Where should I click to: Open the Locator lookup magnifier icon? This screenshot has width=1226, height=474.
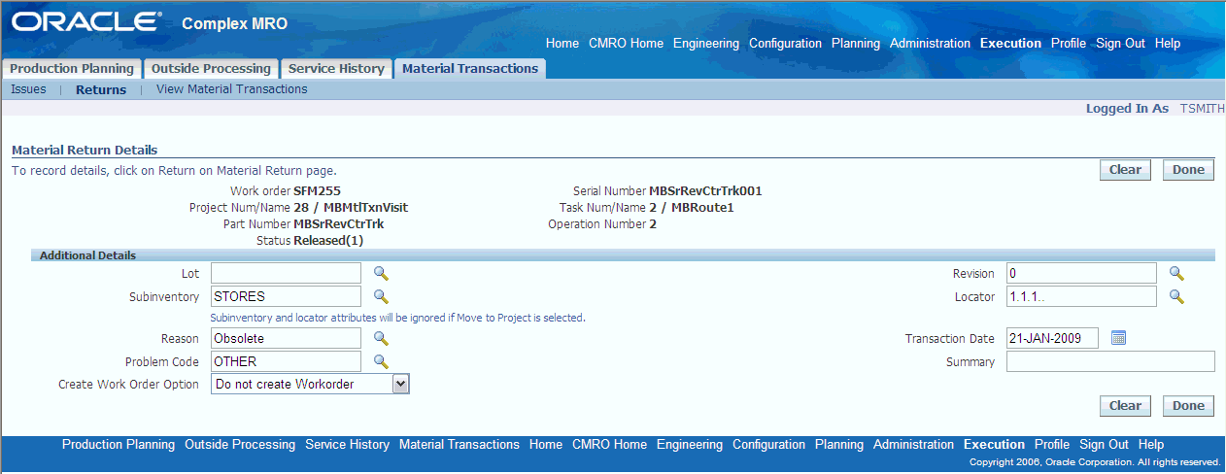pyautogui.click(x=1176, y=296)
